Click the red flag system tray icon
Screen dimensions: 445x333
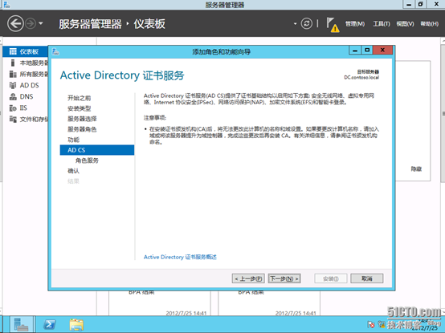pyautogui.click(x=370, y=324)
